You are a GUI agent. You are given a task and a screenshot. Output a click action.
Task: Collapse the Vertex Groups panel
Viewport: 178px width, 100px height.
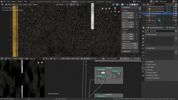click(x=146, y=34)
